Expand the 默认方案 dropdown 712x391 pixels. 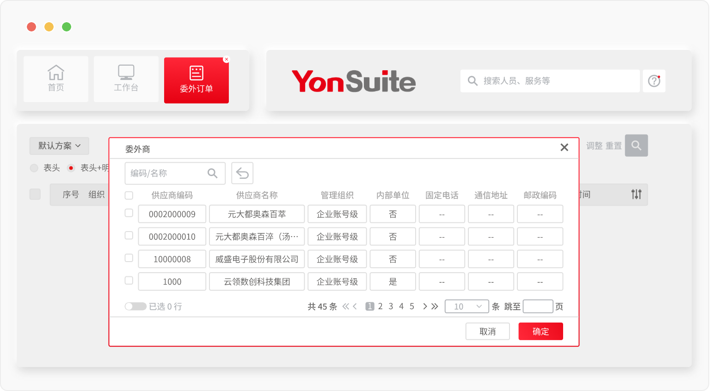(x=59, y=146)
